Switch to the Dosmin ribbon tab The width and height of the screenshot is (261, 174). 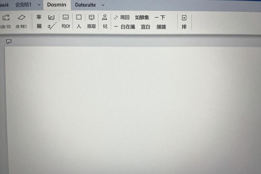tap(57, 5)
